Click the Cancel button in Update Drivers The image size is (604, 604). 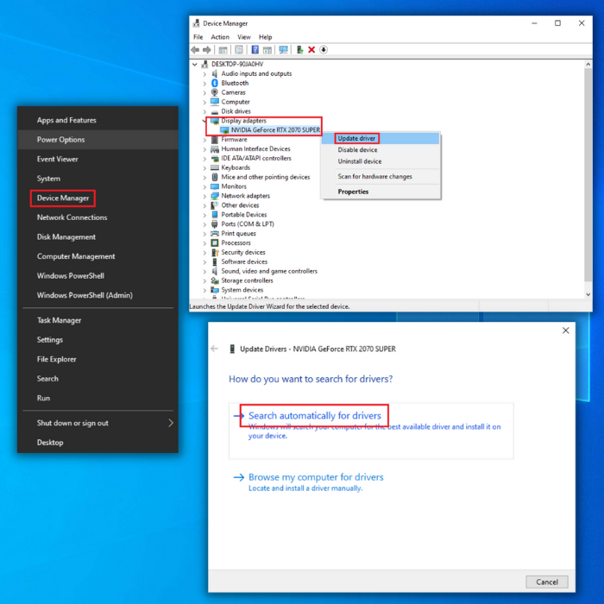tap(546, 582)
